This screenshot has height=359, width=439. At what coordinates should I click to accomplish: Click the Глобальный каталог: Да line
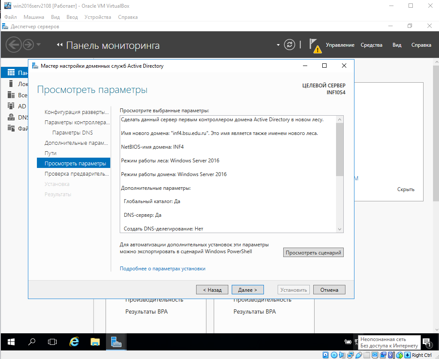click(x=152, y=201)
